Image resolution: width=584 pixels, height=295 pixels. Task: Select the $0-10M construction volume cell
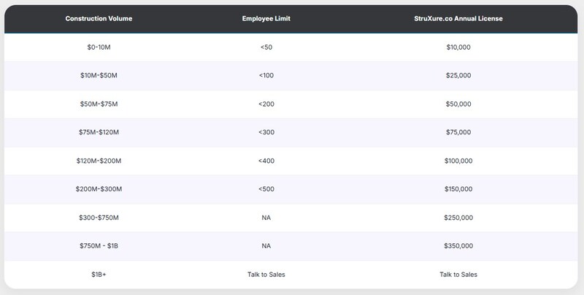pos(98,47)
